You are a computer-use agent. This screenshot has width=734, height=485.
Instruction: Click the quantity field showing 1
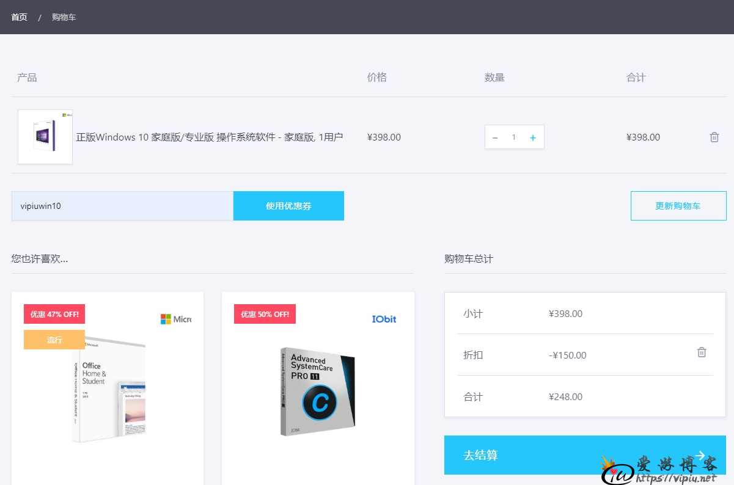[x=514, y=137]
